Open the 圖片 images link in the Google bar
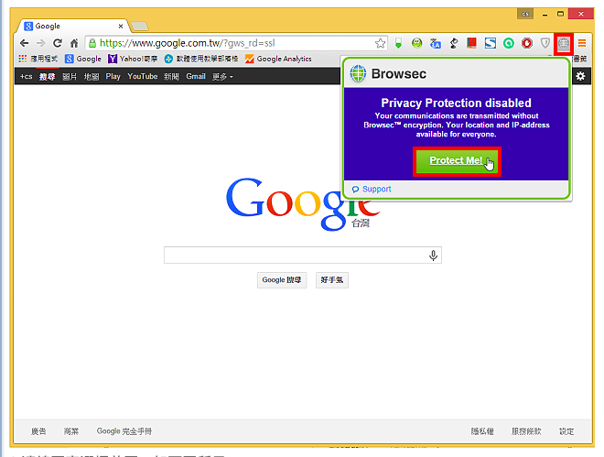The height and width of the screenshot is (457, 604). coord(70,76)
